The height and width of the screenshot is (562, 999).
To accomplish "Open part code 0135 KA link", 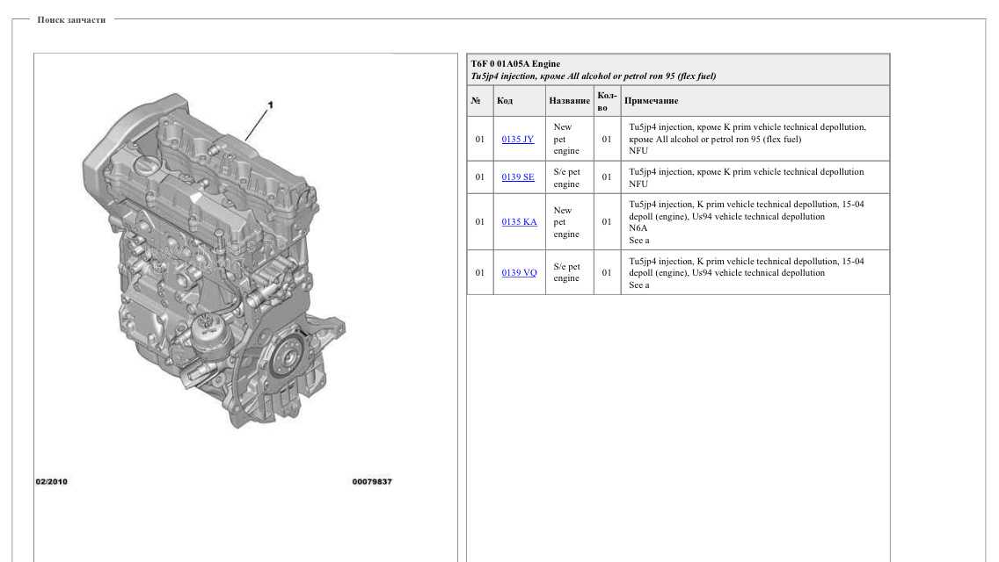I will (519, 221).
